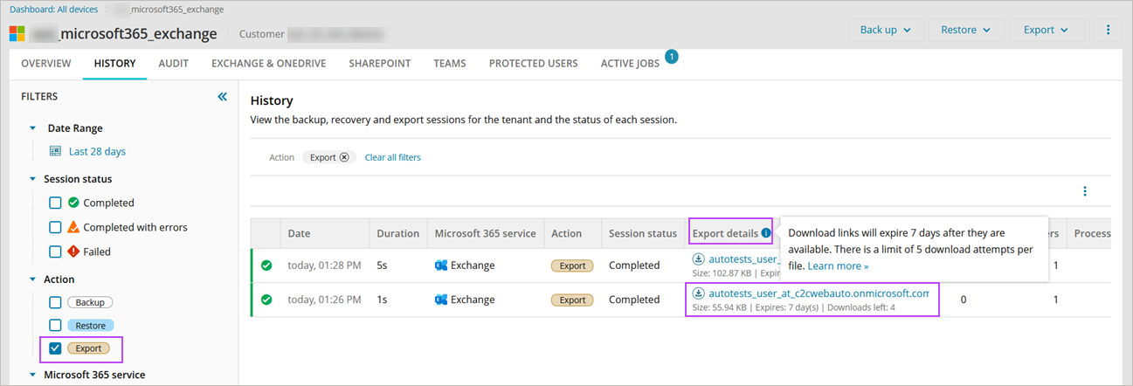Screen dimensions: 1133x386
Task: Collapse the Filters panel with double chevron
Action: click(222, 97)
